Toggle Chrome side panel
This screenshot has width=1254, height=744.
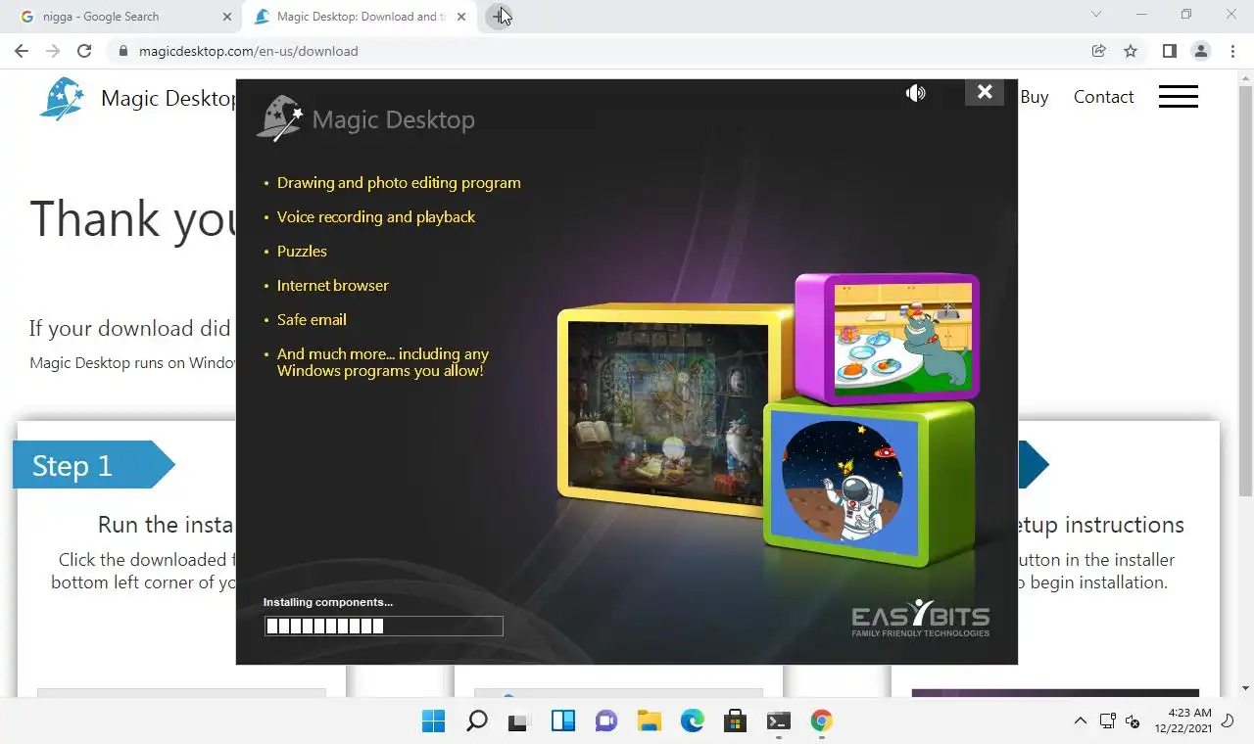(1169, 51)
